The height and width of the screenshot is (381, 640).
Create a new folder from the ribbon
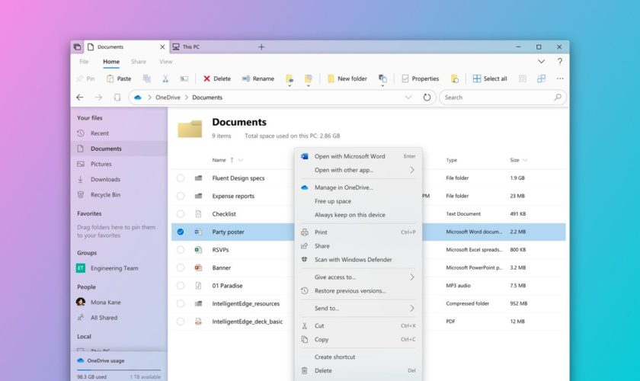coord(347,78)
